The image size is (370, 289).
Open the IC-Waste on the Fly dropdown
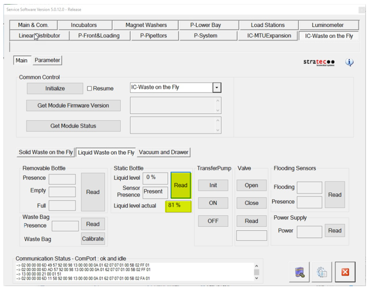[216, 88]
